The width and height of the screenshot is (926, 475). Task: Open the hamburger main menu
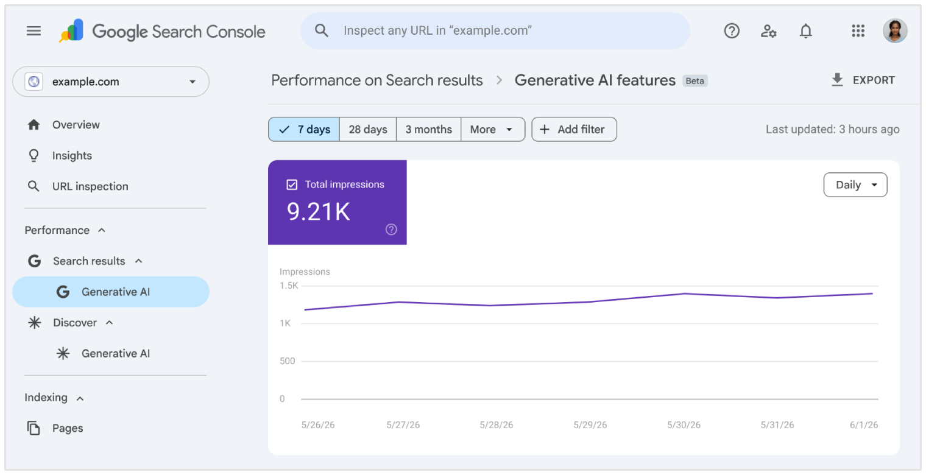[34, 31]
